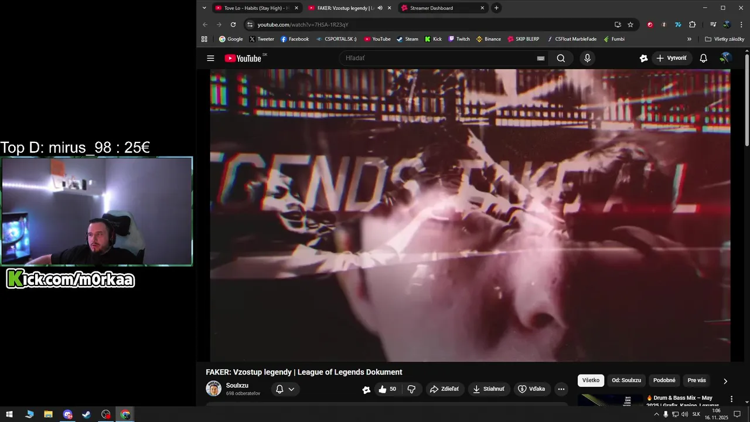The height and width of the screenshot is (422, 750).
Task: Open a new browser tab
Action: (496, 8)
